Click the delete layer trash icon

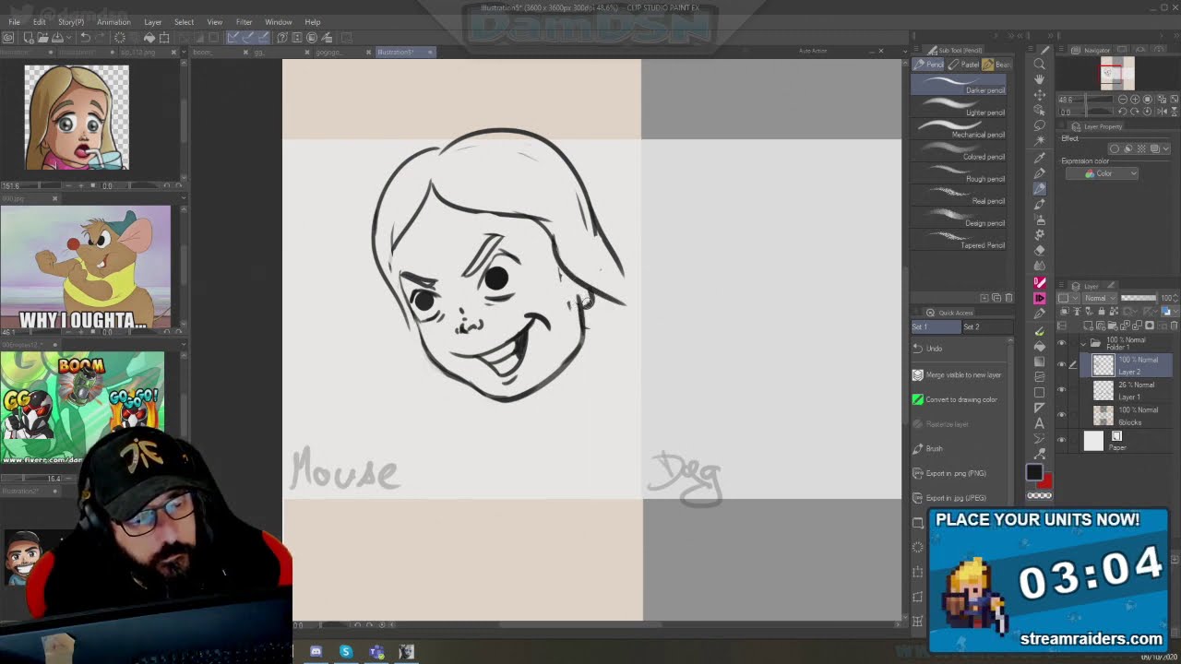click(1174, 326)
